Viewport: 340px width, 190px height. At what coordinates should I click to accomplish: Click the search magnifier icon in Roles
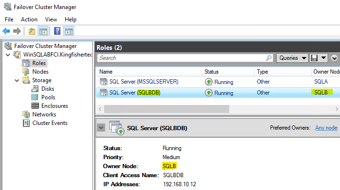(269, 58)
